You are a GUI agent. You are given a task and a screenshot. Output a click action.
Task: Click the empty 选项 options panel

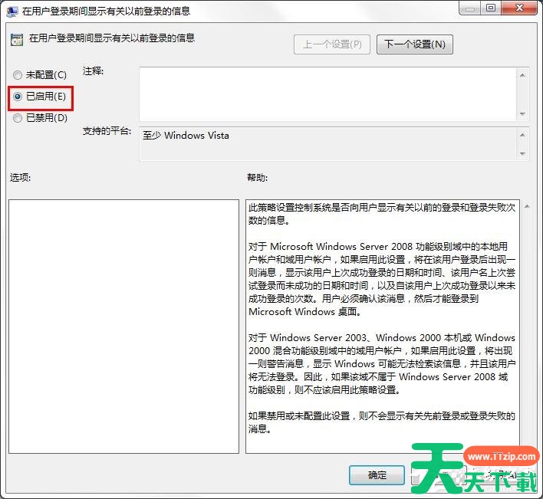tap(123, 326)
